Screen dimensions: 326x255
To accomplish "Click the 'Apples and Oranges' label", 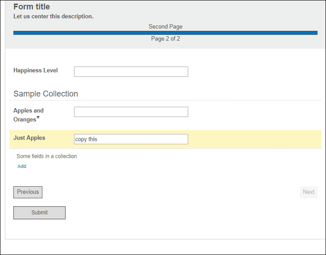I will 29,115.
